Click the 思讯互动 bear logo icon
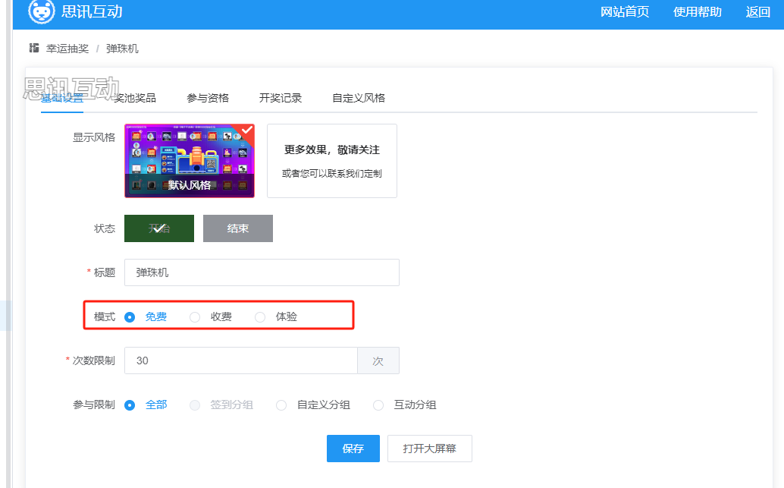The height and width of the screenshot is (488, 784). pos(42,11)
